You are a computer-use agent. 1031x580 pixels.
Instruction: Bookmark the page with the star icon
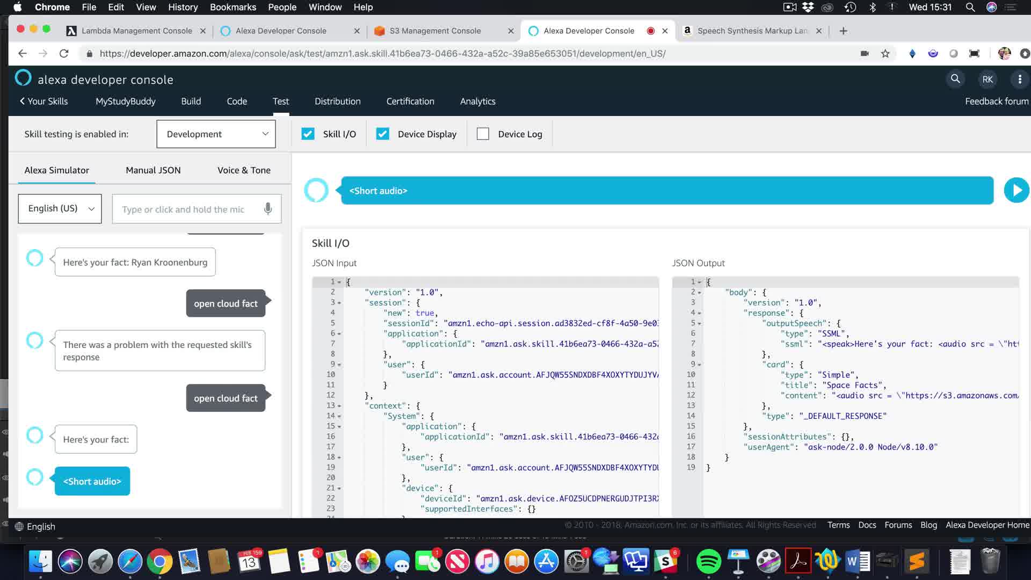[885, 54]
